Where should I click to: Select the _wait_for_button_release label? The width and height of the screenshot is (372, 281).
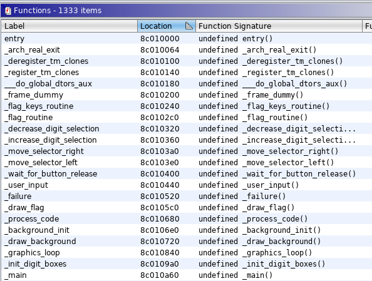tap(51, 174)
